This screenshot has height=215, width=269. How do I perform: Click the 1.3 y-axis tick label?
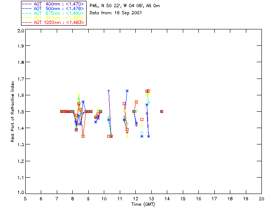tap(21, 144)
